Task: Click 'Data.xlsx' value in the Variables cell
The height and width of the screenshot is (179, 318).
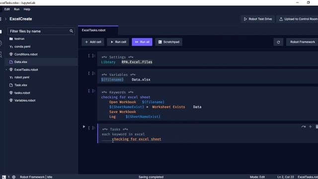Action: pyautogui.click(x=141, y=80)
